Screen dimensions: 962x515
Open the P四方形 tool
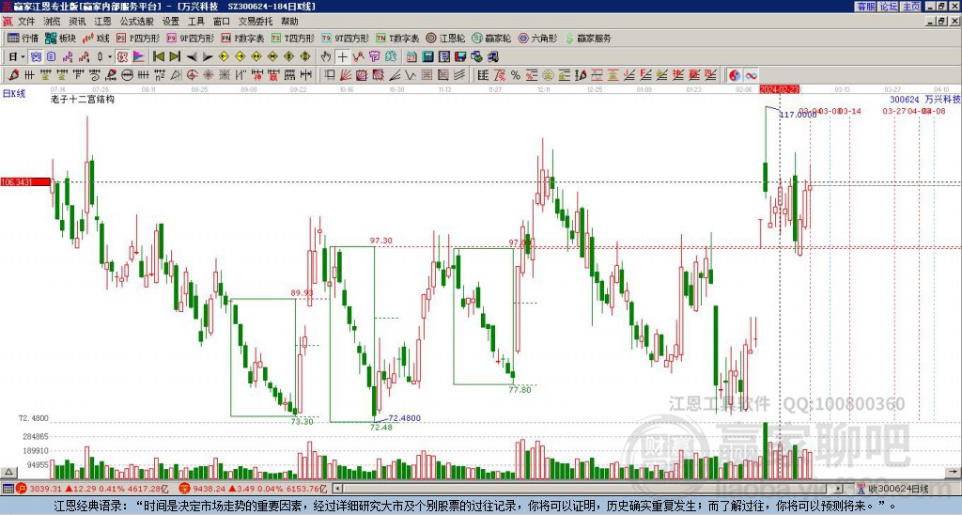click(138, 38)
